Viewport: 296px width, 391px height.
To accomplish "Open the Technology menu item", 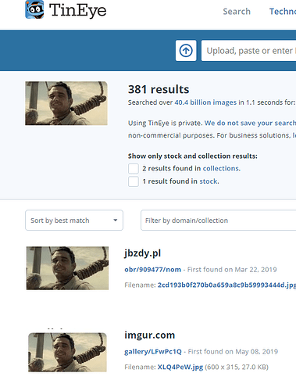I will point(283,12).
